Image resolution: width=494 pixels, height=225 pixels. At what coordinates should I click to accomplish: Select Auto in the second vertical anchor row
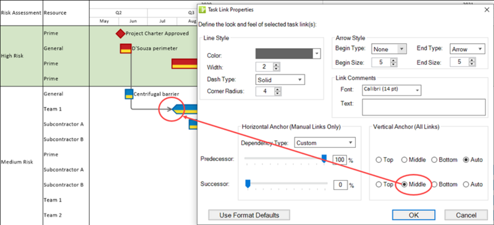pos(473,184)
